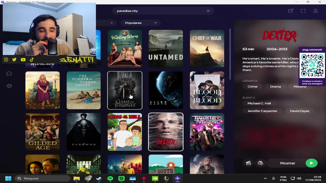Show hidden tray icons chevron

point(265,178)
